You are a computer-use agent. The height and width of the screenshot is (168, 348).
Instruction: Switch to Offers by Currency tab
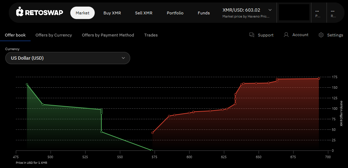tap(54, 35)
